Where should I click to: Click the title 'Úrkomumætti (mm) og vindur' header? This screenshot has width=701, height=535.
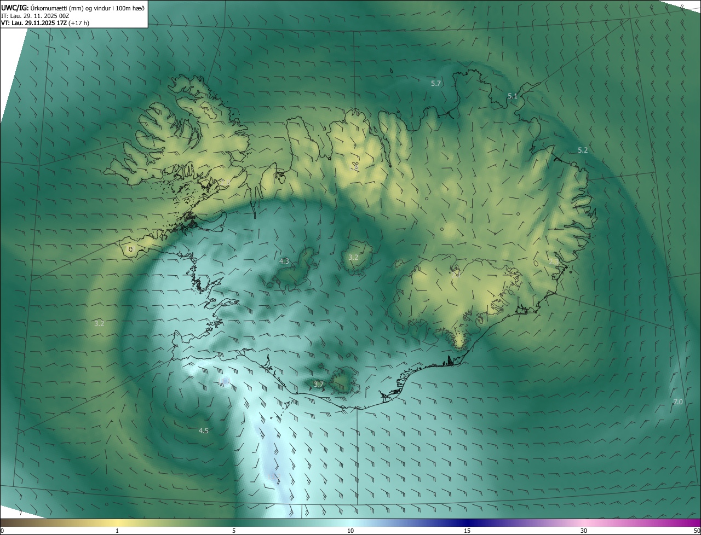pos(72,8)
